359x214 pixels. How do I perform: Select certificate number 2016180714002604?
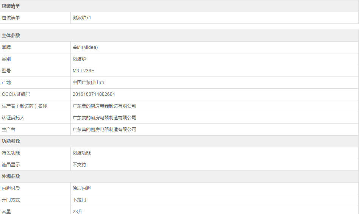(x=94, y=94)
